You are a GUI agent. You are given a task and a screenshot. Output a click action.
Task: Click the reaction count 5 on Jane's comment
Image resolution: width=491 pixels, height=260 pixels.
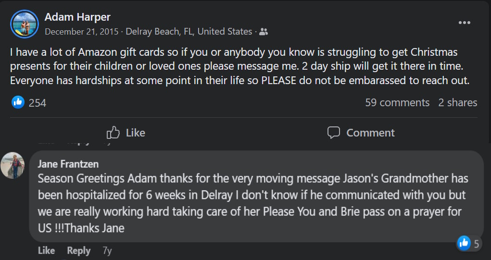(x=476, y=244)
